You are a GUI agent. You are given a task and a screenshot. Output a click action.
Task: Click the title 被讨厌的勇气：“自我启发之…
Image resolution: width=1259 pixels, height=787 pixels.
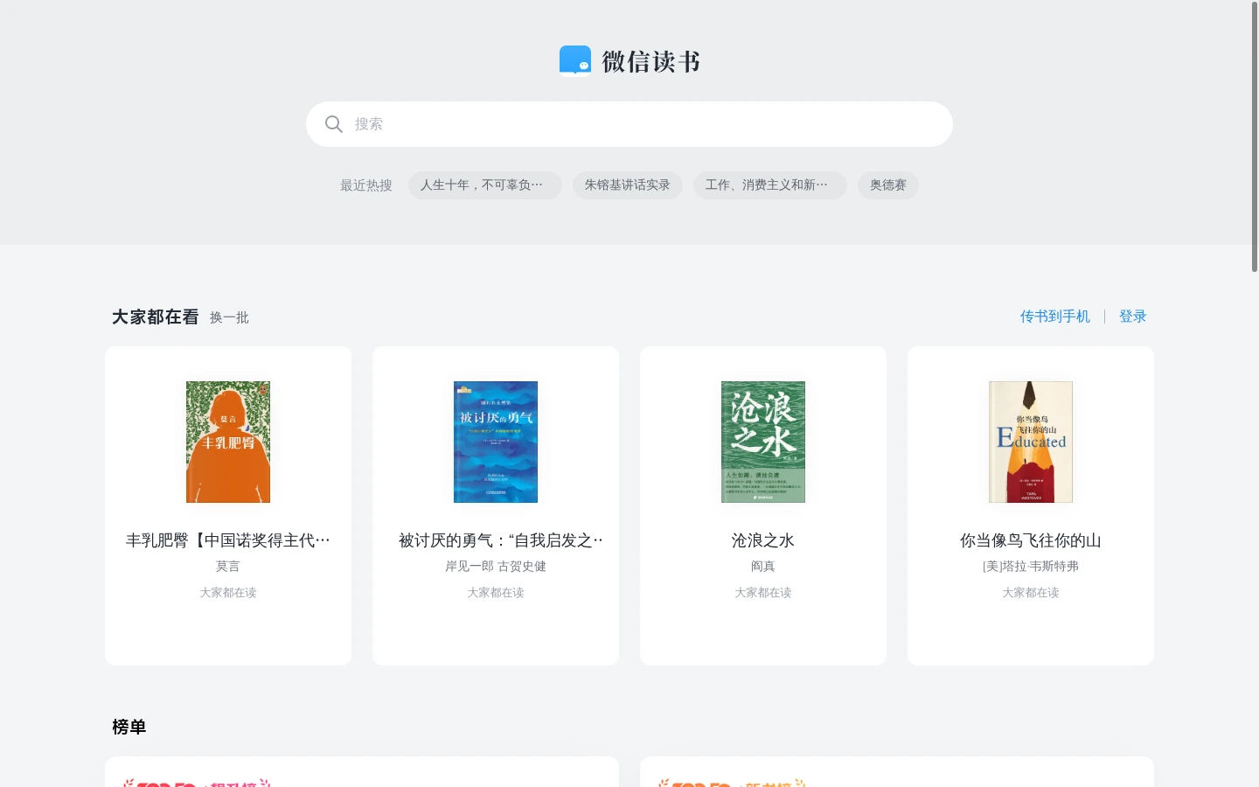pos(501,540)
